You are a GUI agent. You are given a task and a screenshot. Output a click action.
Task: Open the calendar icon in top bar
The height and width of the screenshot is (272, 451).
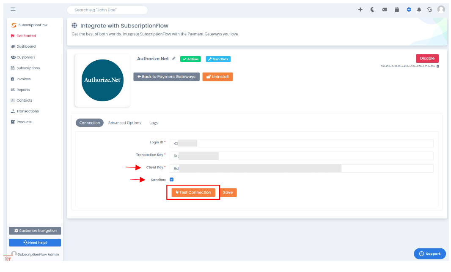pos(397,9)
